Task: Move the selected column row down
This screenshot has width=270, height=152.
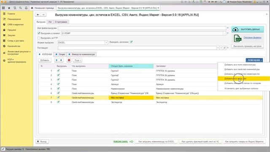Action: point(61,60)
